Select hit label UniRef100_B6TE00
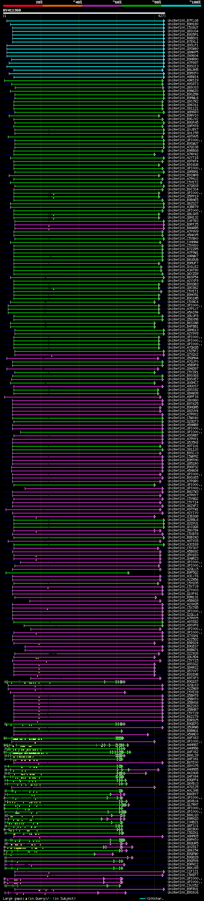Screen dimensions: 204x901 [183, 762]
